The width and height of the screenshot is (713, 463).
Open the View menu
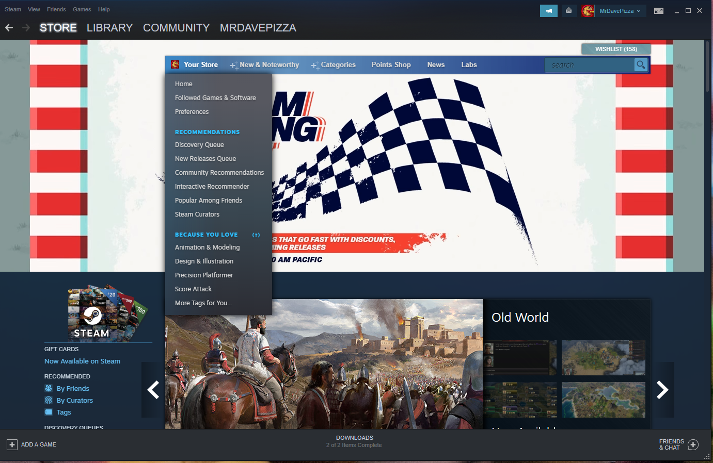click(x=34, y=9)
